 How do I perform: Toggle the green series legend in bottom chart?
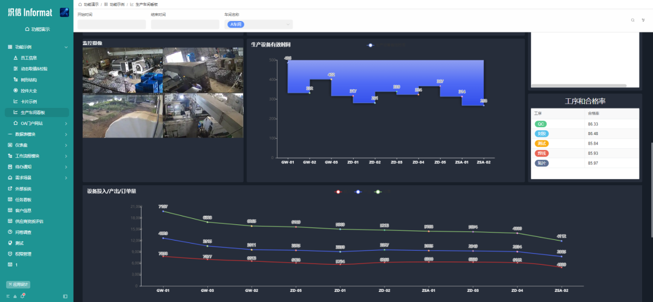tap(378, 192)
